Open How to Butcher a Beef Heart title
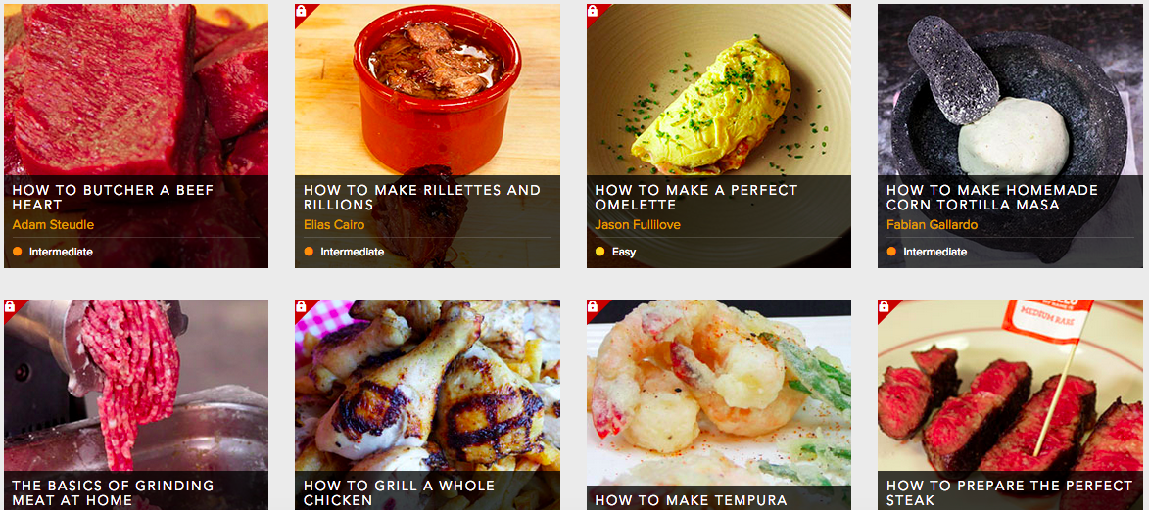1149x510 pixels. [113, 197]
